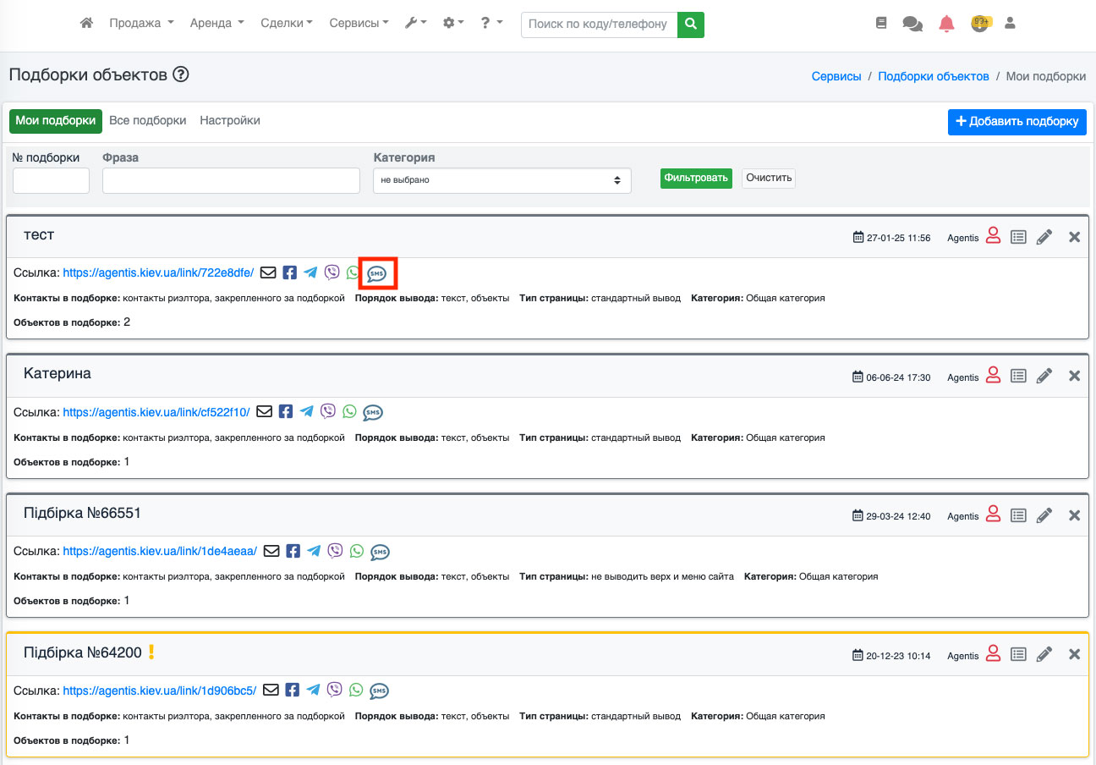Expand the Аренда navigation menu

tap(216, 24)
